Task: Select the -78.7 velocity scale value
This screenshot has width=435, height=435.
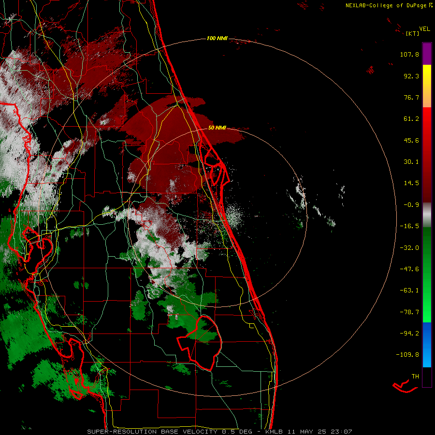Action: click(x=409, y=312)
